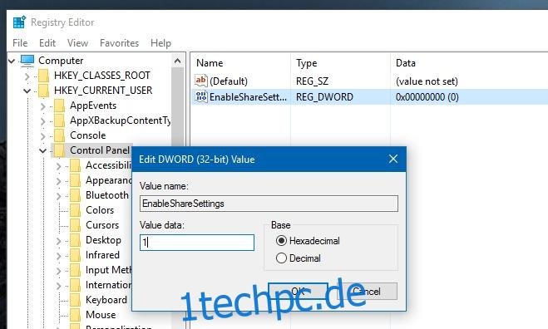Click the Value data input box
The image size is (548, 329).
coord(197,243)
